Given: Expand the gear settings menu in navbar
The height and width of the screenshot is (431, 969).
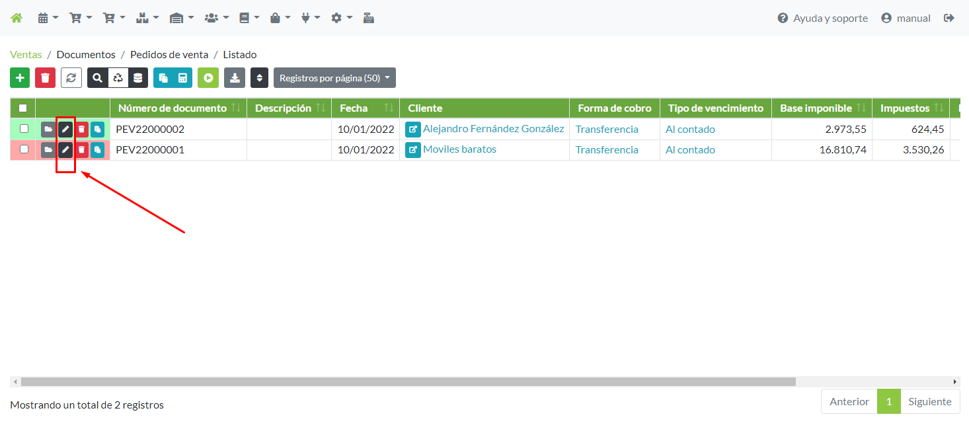Looking at the screenshot, I should point(341,19).
